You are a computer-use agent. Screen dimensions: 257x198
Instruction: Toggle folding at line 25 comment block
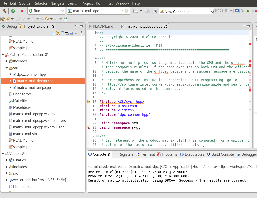pos(98,136)
